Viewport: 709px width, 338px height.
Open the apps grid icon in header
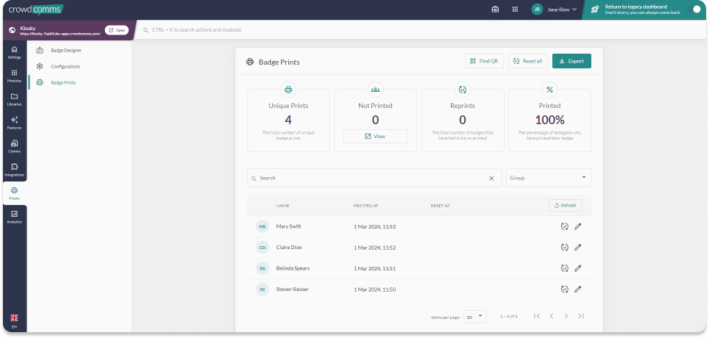[x=515, y=10]
